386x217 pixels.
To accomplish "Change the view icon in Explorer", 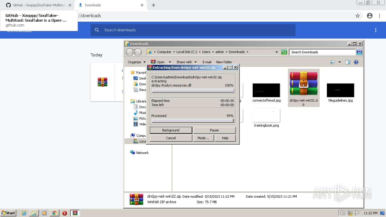I will point(332,62).
